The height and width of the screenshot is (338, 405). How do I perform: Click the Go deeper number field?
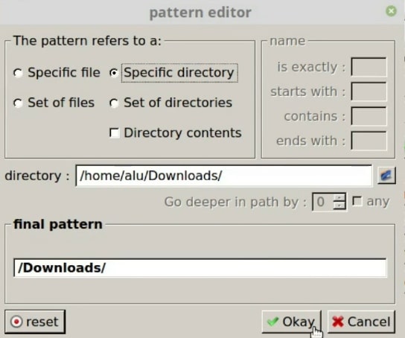point(323,202)
